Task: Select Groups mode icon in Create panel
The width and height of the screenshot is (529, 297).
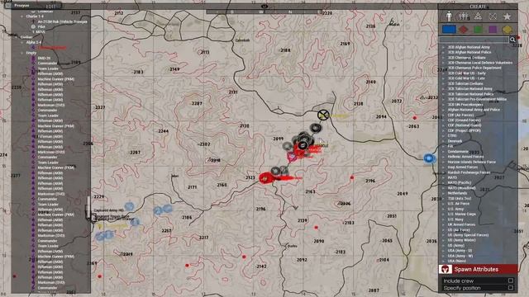Action: point(464,16)
